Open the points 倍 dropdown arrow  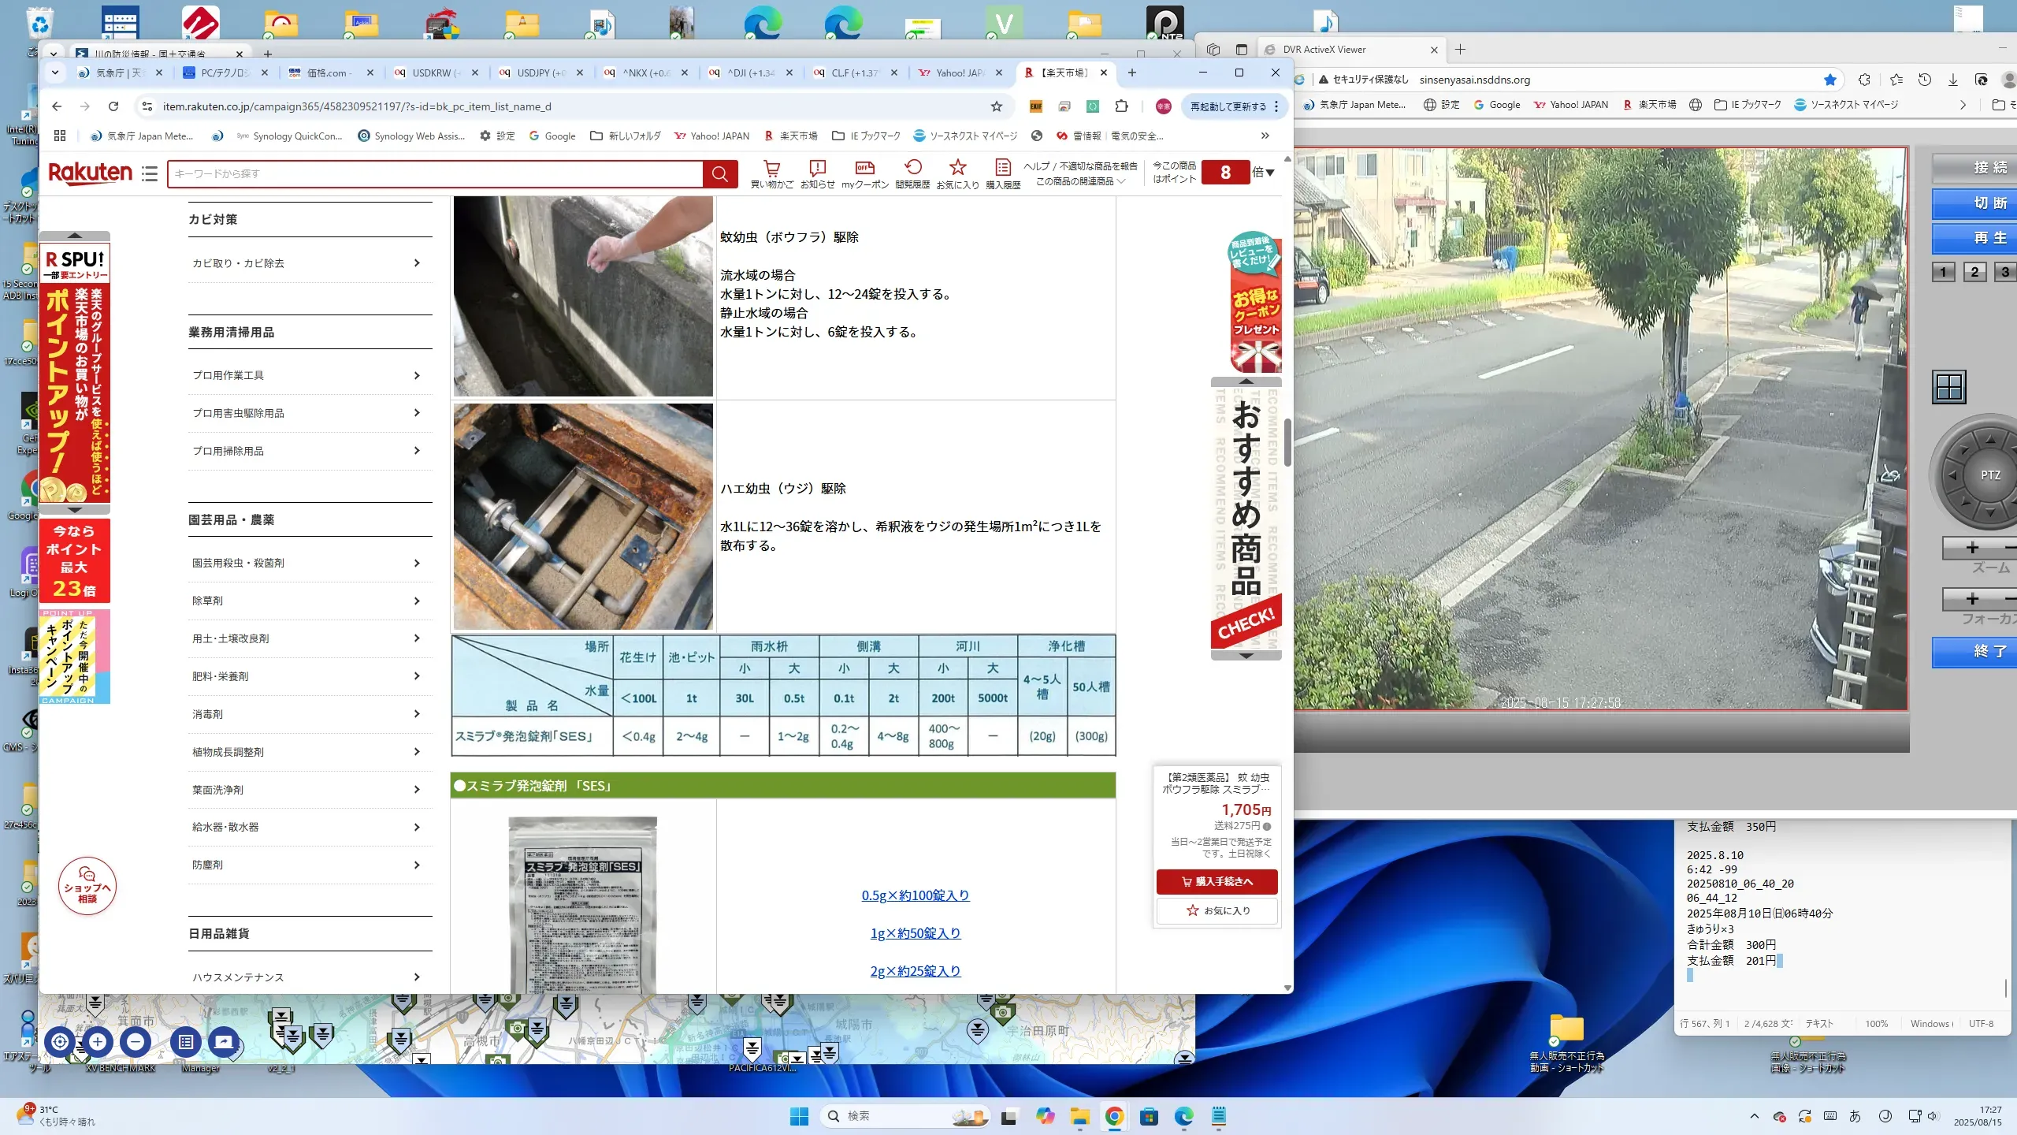coord(1270,173)
